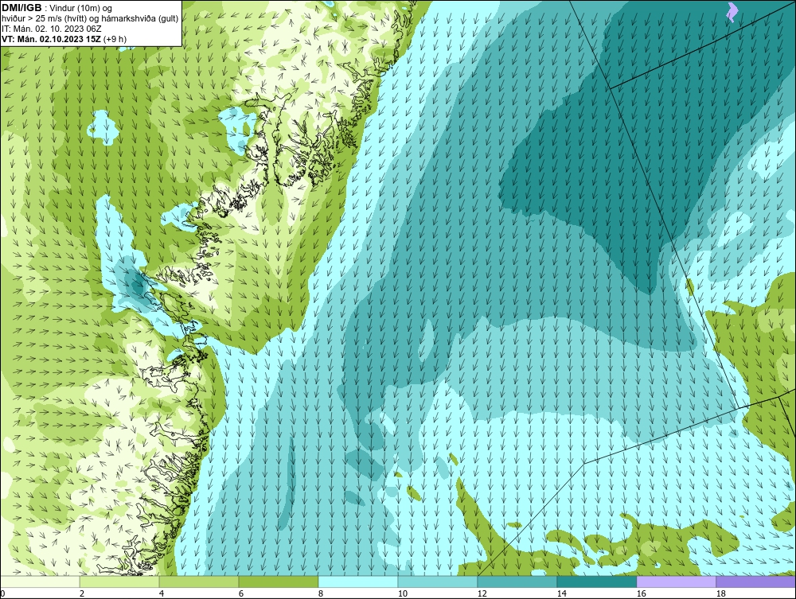Screen dimensions: 796x599
Task: Click the 12–14 m/s teal legend swatch
Action: coord(517,581)
